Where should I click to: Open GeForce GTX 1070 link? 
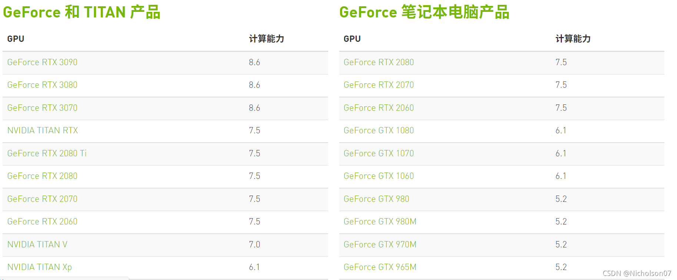point(379,153)
